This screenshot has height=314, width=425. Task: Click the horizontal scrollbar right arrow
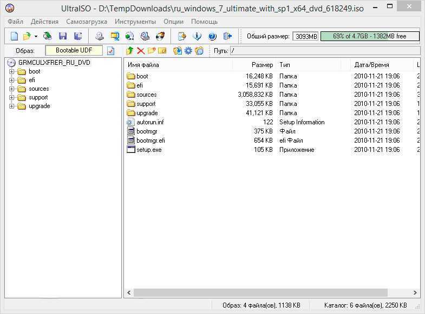pyautogui.click(x=415, y=292)
